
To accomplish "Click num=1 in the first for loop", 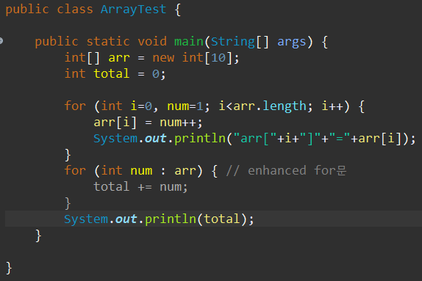I will [x=185, y=106].
